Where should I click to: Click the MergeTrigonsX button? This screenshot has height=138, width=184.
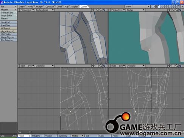[x=9, y=37]
